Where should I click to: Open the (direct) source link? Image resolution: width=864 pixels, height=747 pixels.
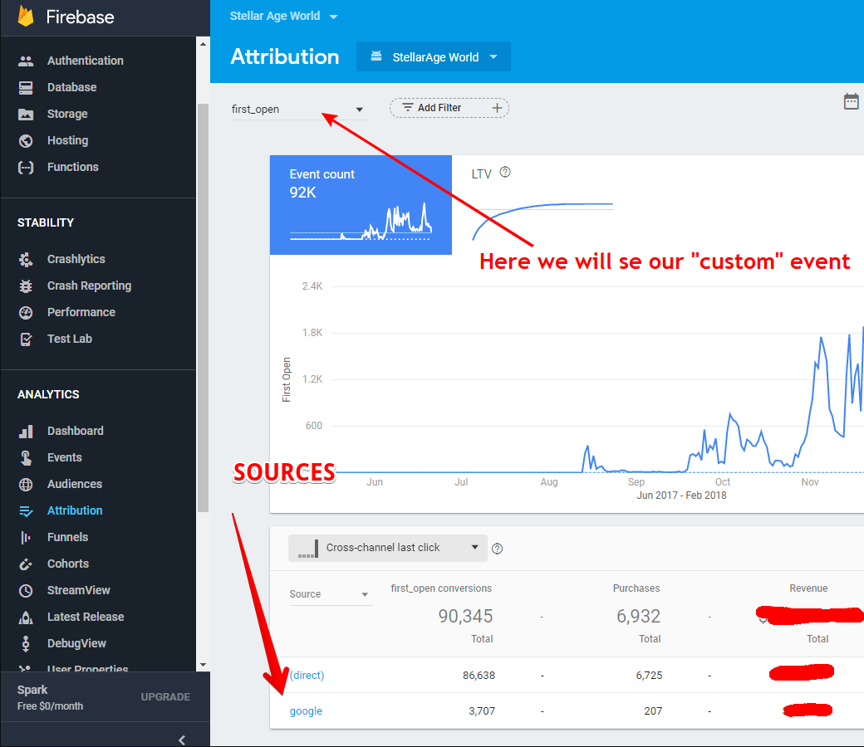[x=307, y=676]
